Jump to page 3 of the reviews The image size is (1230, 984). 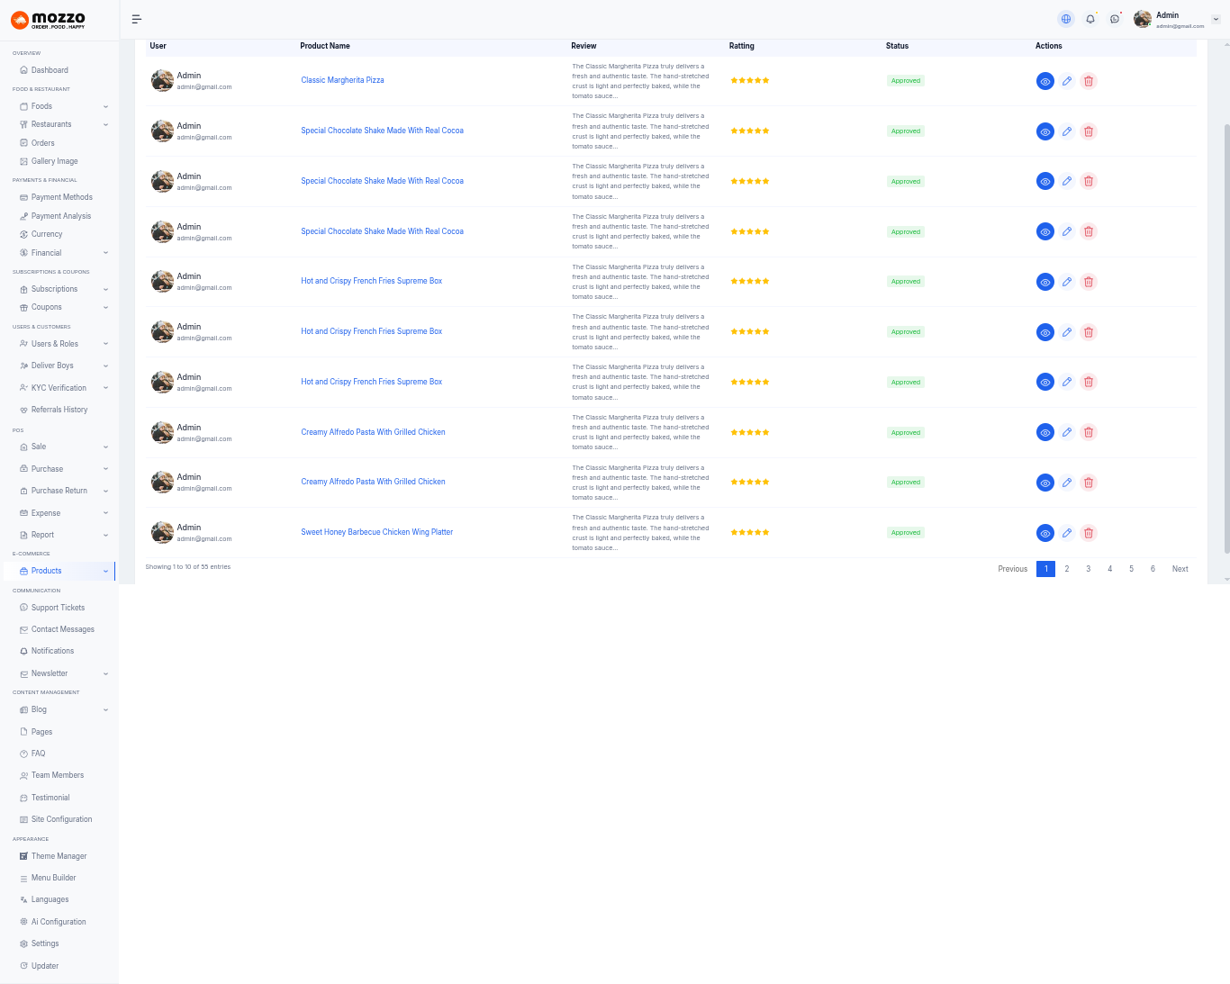pos(1089,569)
